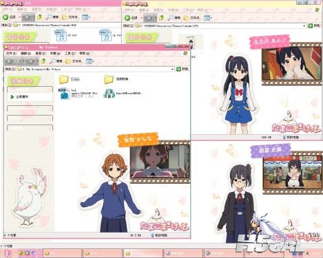Open the address bar dropdown in the JPG window
323x258 pixels.
tap(304, 25)
